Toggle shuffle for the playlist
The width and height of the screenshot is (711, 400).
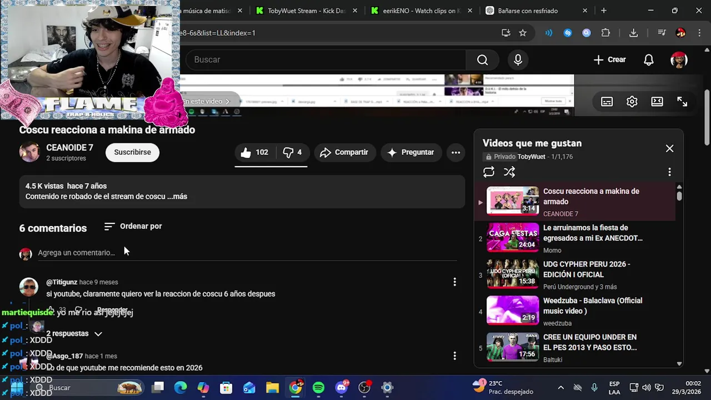pos(509,172)
